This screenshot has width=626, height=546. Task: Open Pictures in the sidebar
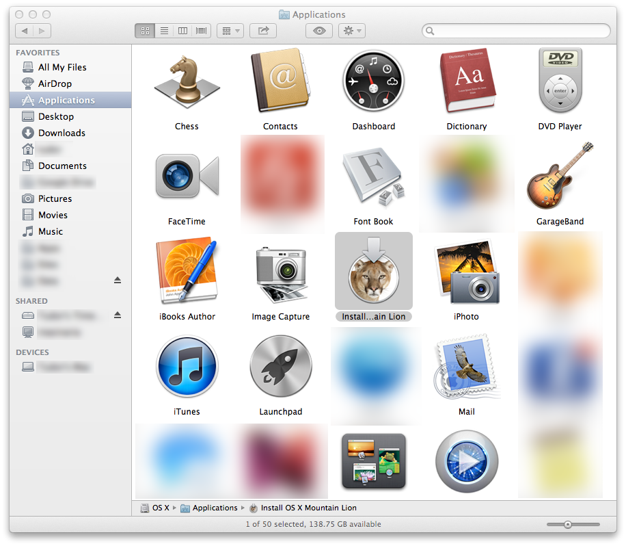point(70,198)
